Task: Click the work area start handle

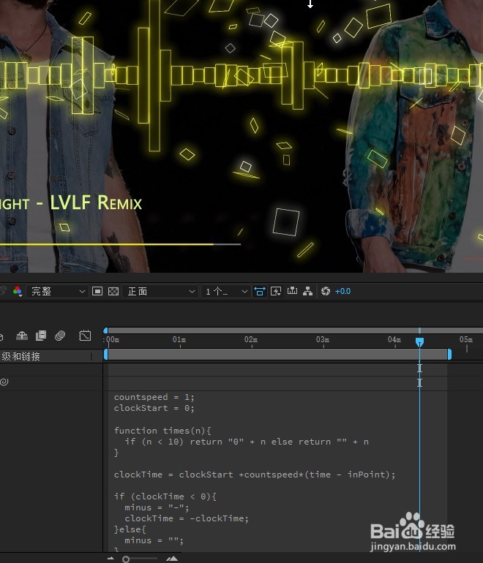Action: coord(105,355)
